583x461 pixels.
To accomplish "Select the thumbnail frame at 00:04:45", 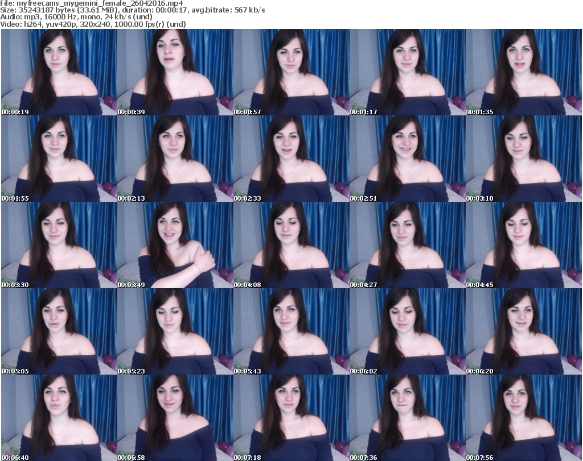I will coord(524,245).
